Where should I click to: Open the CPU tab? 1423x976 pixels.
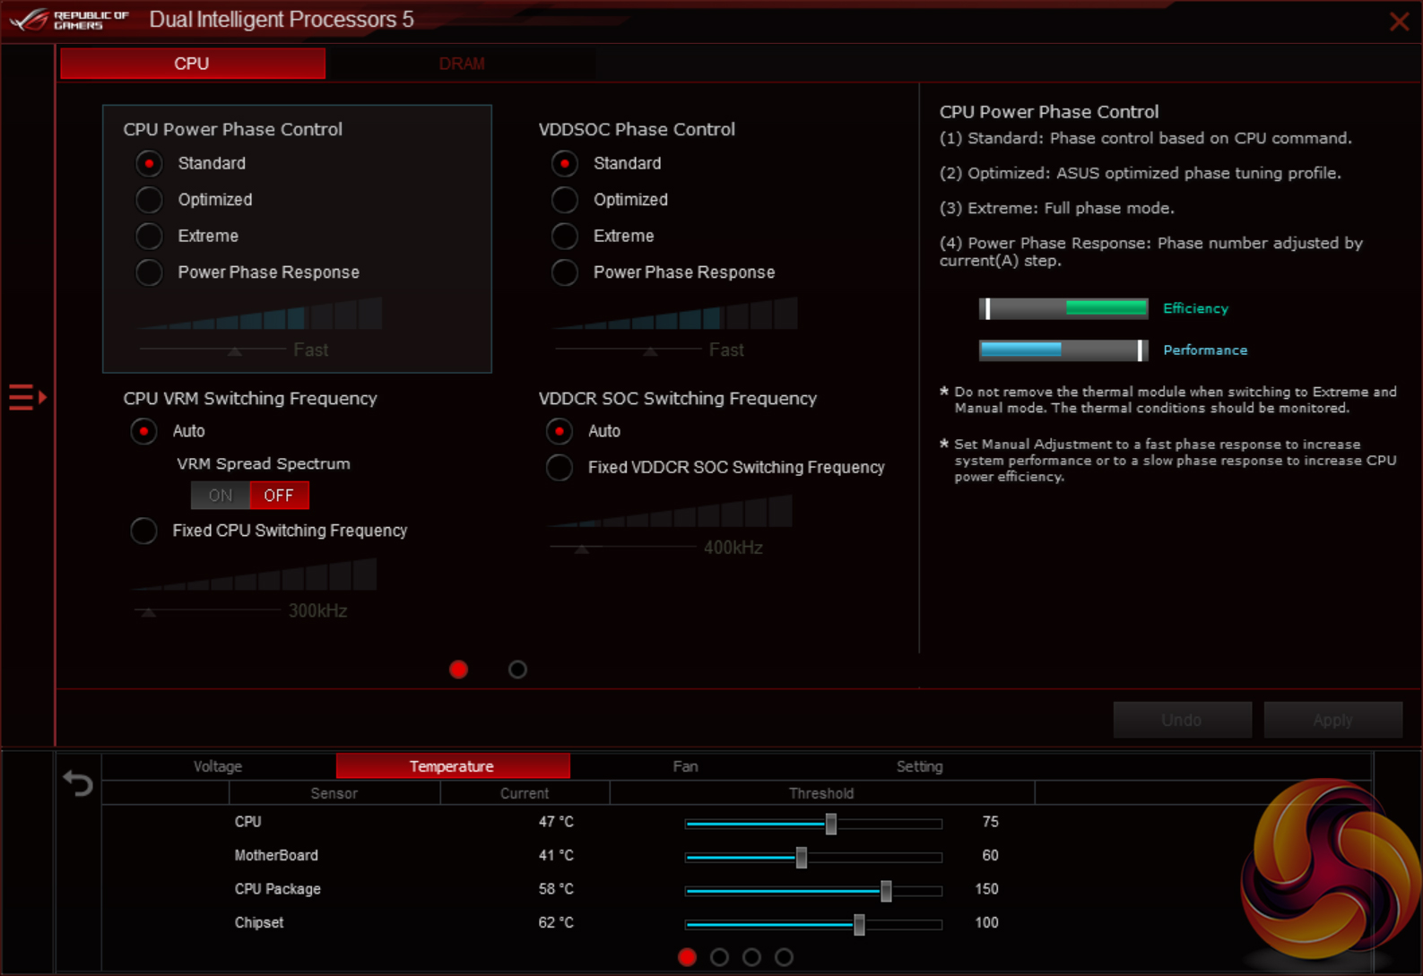[x=193, y=64]
